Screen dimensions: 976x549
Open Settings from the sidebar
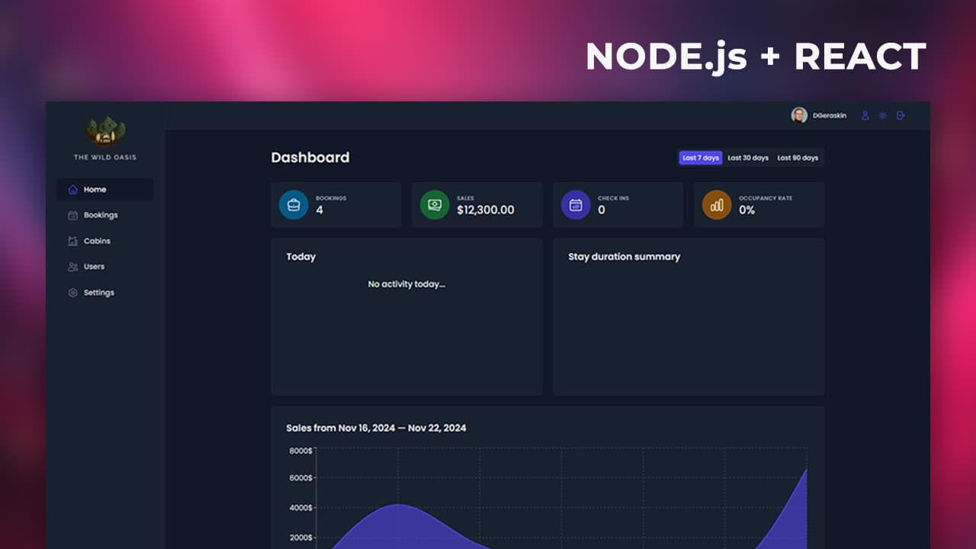[x=105, y=293]
